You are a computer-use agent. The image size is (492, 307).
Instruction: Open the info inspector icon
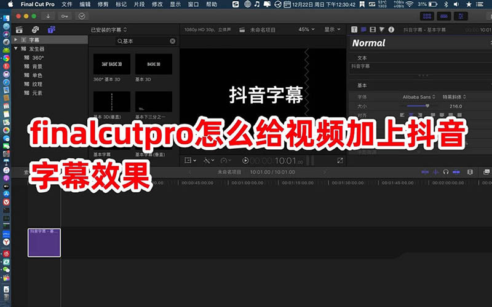(391, 29)
